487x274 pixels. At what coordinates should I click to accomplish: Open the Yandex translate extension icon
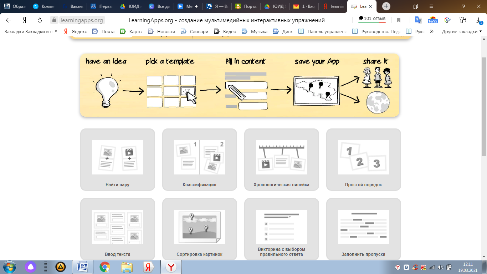418,20
